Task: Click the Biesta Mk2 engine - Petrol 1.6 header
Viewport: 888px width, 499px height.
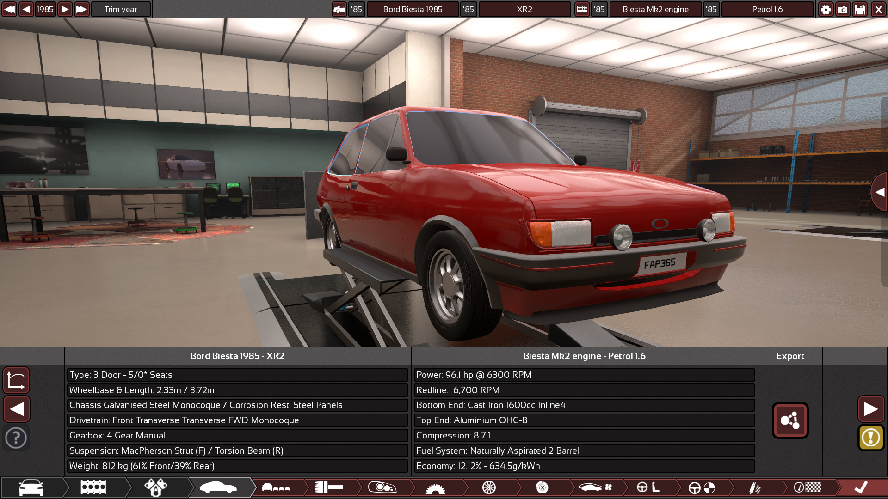Action: [584, 356]
